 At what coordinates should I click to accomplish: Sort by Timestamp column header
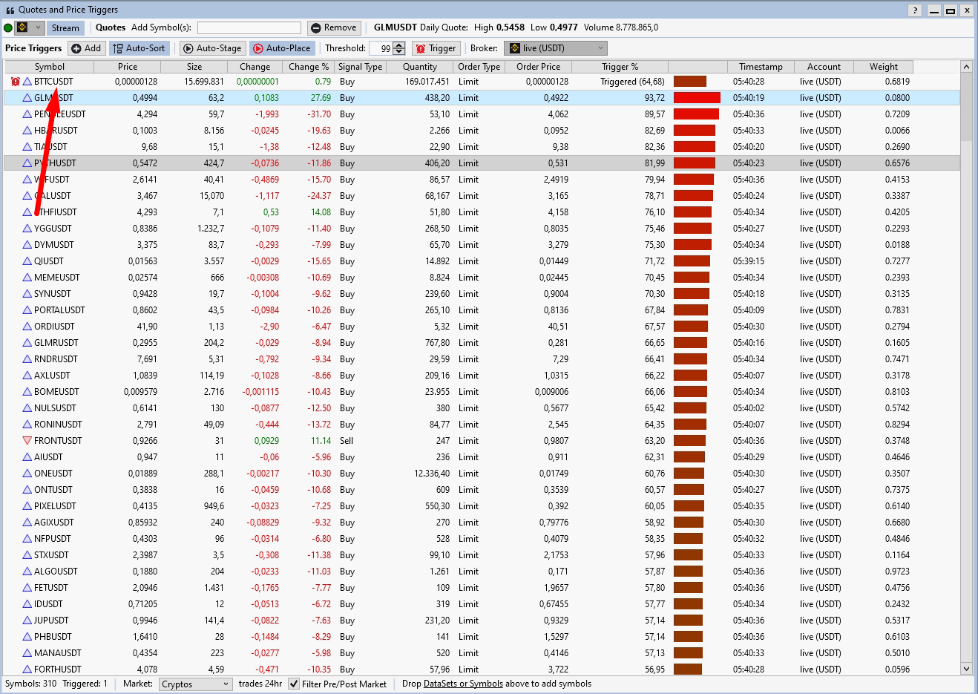click(761, 67)
